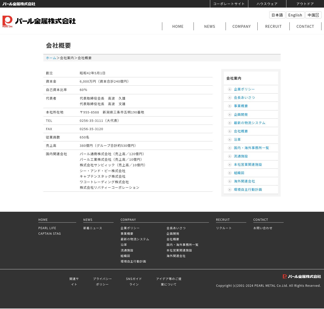This screenshot has height=309, width=324.
Task: Click the 会社概要 page heading
Action: point(58,45)
